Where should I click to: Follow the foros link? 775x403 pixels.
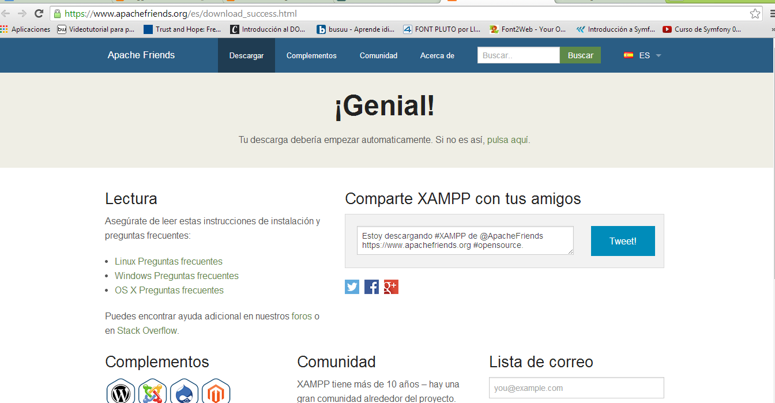coord(302,316)
